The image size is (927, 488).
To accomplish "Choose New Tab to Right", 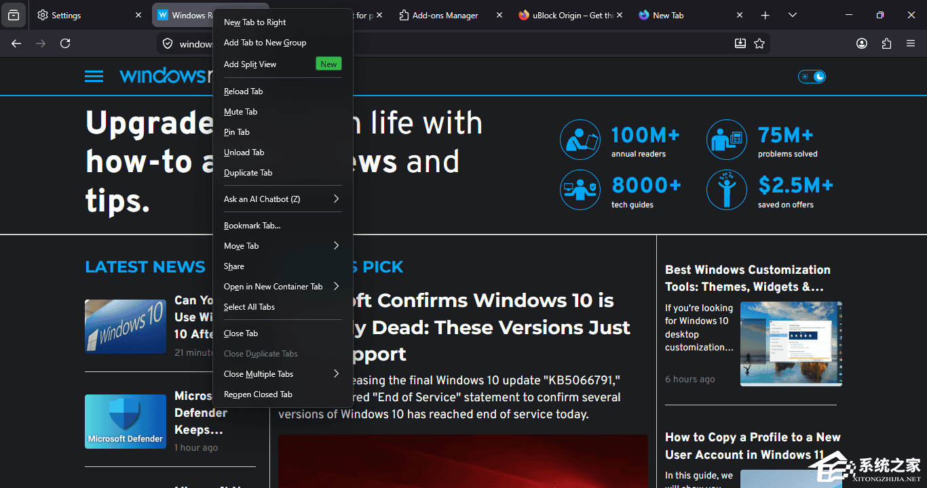I will pos(283,22).
